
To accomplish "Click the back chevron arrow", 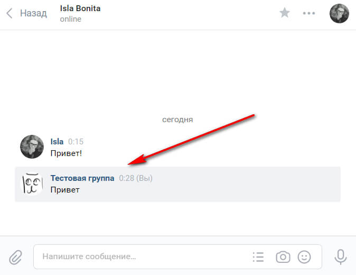I will [10, 13].
